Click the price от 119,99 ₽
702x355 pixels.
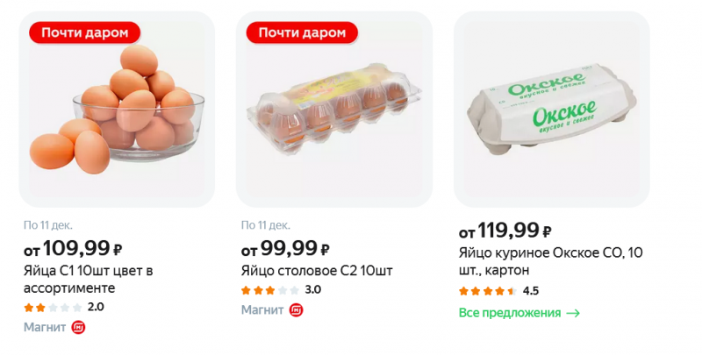[x=505, y=231]
